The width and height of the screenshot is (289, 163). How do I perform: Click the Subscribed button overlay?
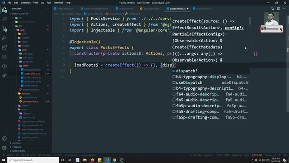click(x=272, y=29)
